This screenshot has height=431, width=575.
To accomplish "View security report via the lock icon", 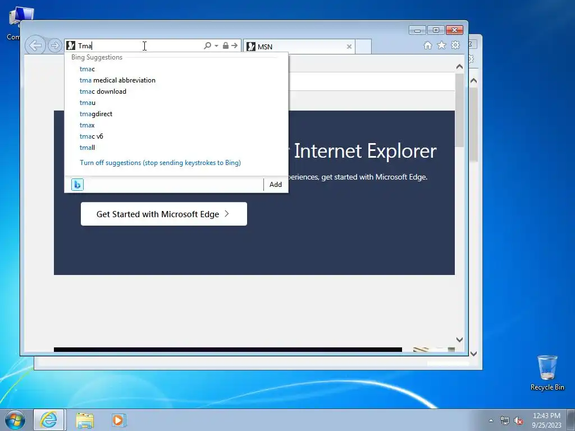I will [226, 45].
